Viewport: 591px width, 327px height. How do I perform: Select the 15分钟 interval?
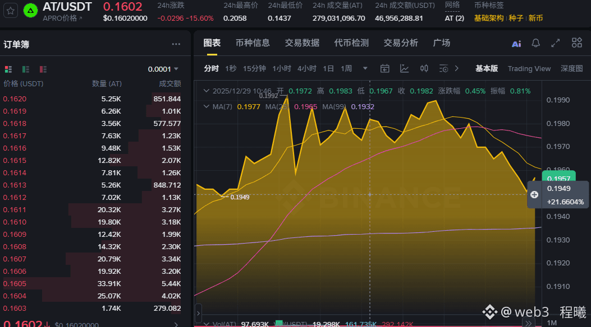[x=254, y=68]
